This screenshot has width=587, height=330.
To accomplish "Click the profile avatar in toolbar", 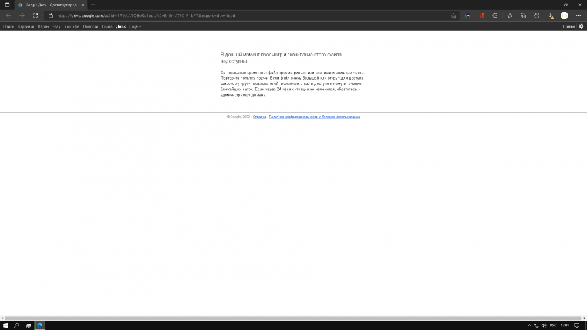I will (x=564, y=16).
